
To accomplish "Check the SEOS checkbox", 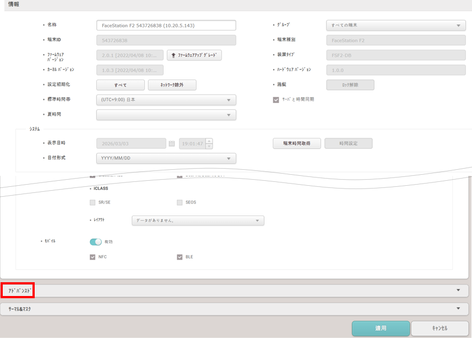I will (x=180, y=202).
